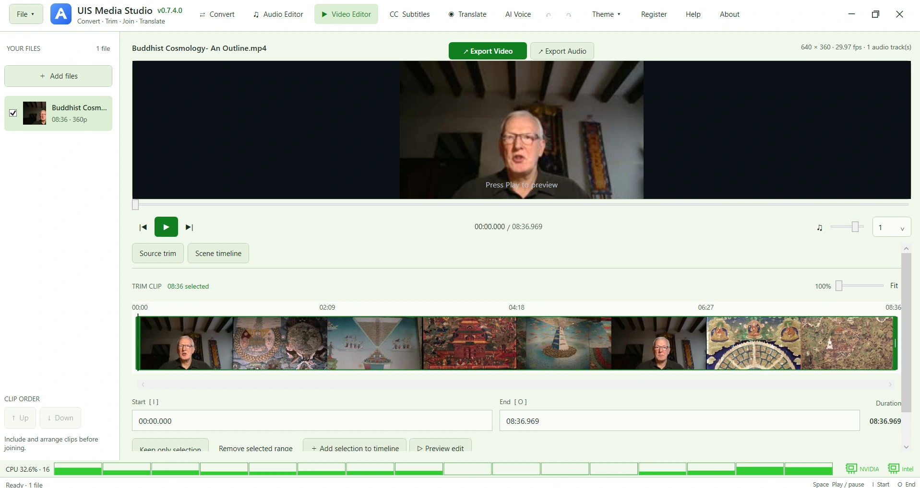Screen dimensions: 920x488
Task: Click the left arrow of timeline scrollbar
Action: pyautogui.click(x=143, y=384)
